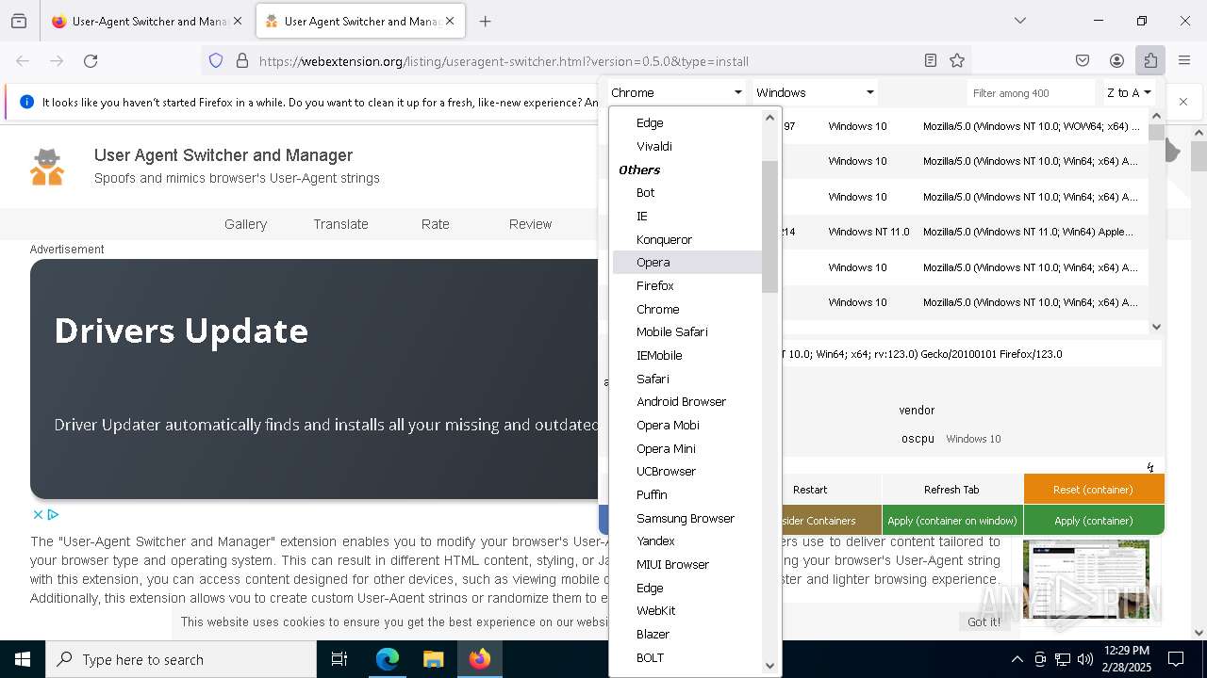Click Apply (container on window) button

tap(952, 520)
